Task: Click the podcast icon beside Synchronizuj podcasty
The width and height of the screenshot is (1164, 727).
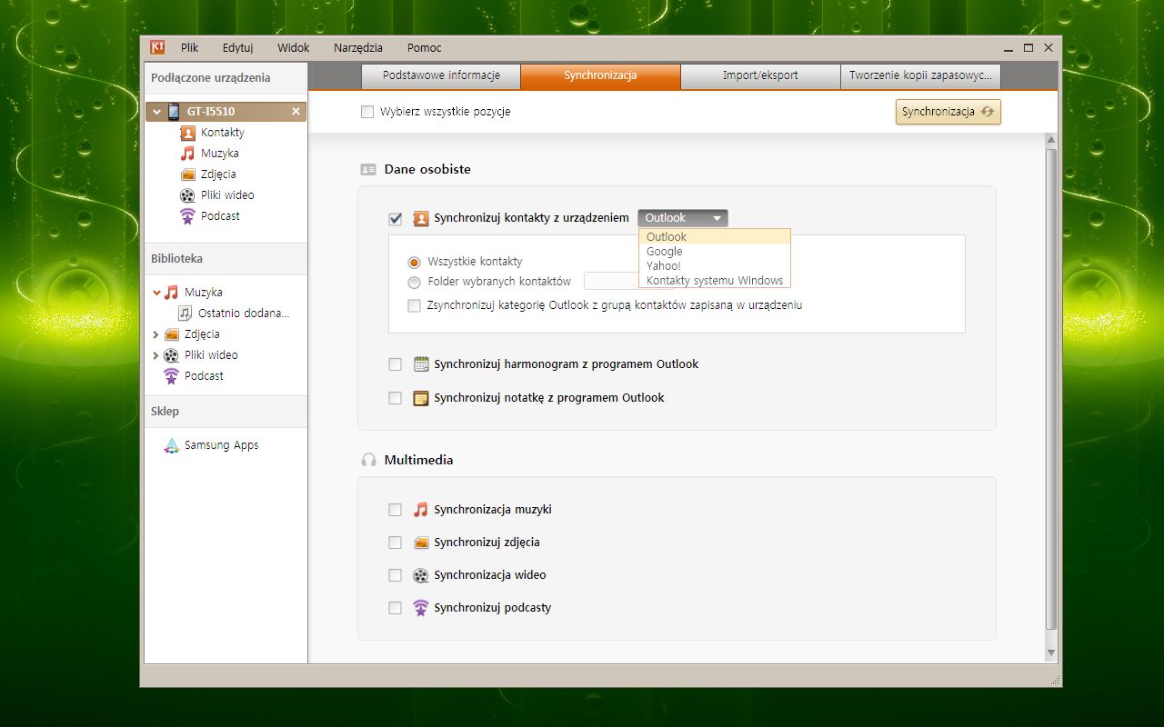Action: [x=420, y=608]
